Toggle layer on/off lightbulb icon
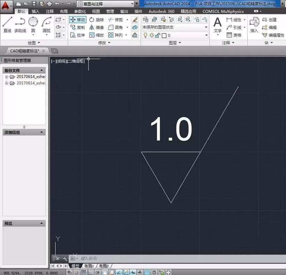The width and height of the screenshot is (286, 275). click(145, 35)
